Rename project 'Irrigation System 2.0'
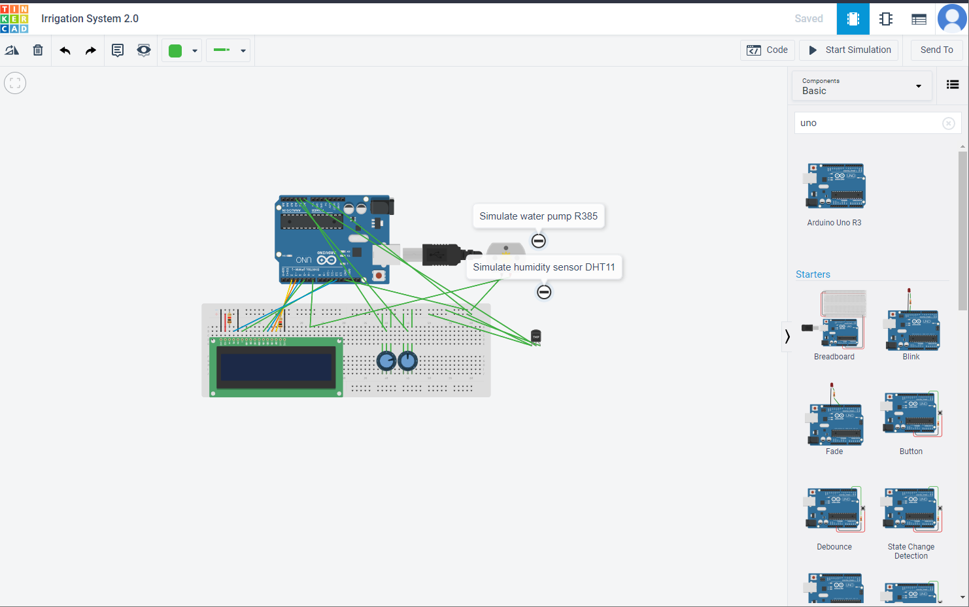 coord(90,19)
